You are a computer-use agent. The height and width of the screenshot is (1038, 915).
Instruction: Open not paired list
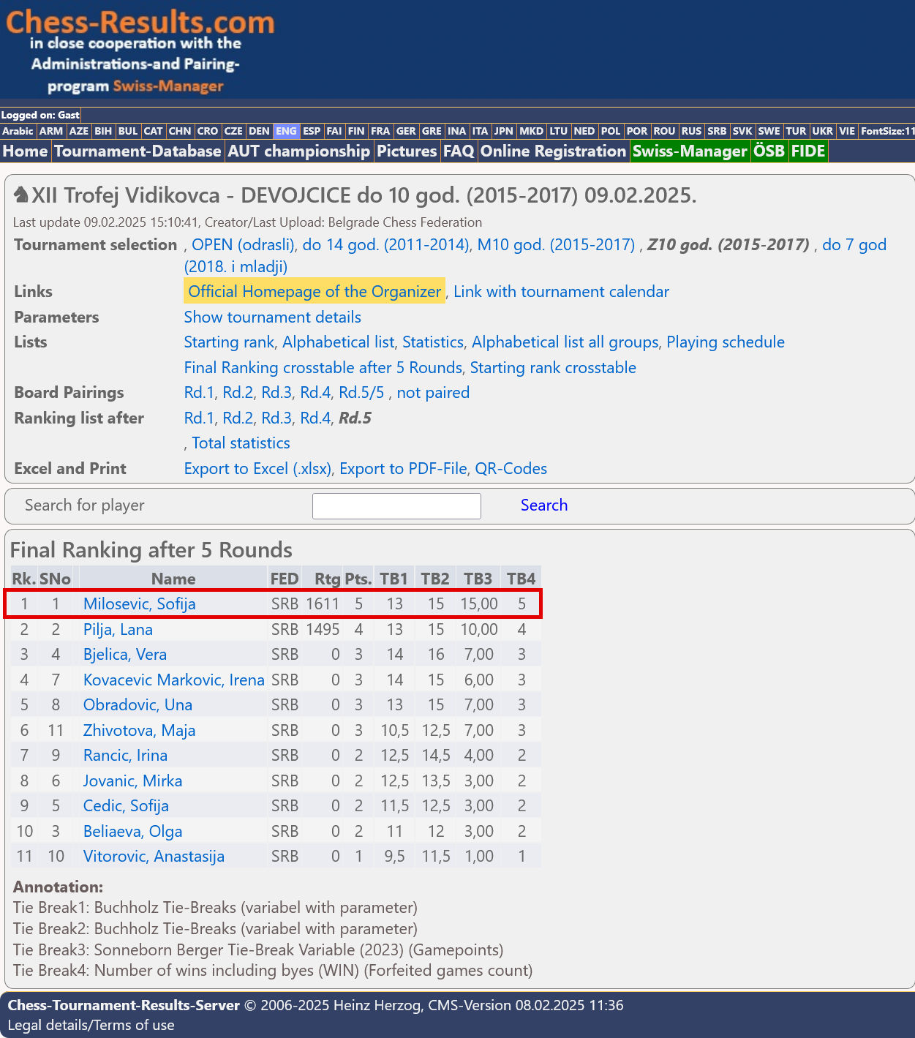point(433,393)
